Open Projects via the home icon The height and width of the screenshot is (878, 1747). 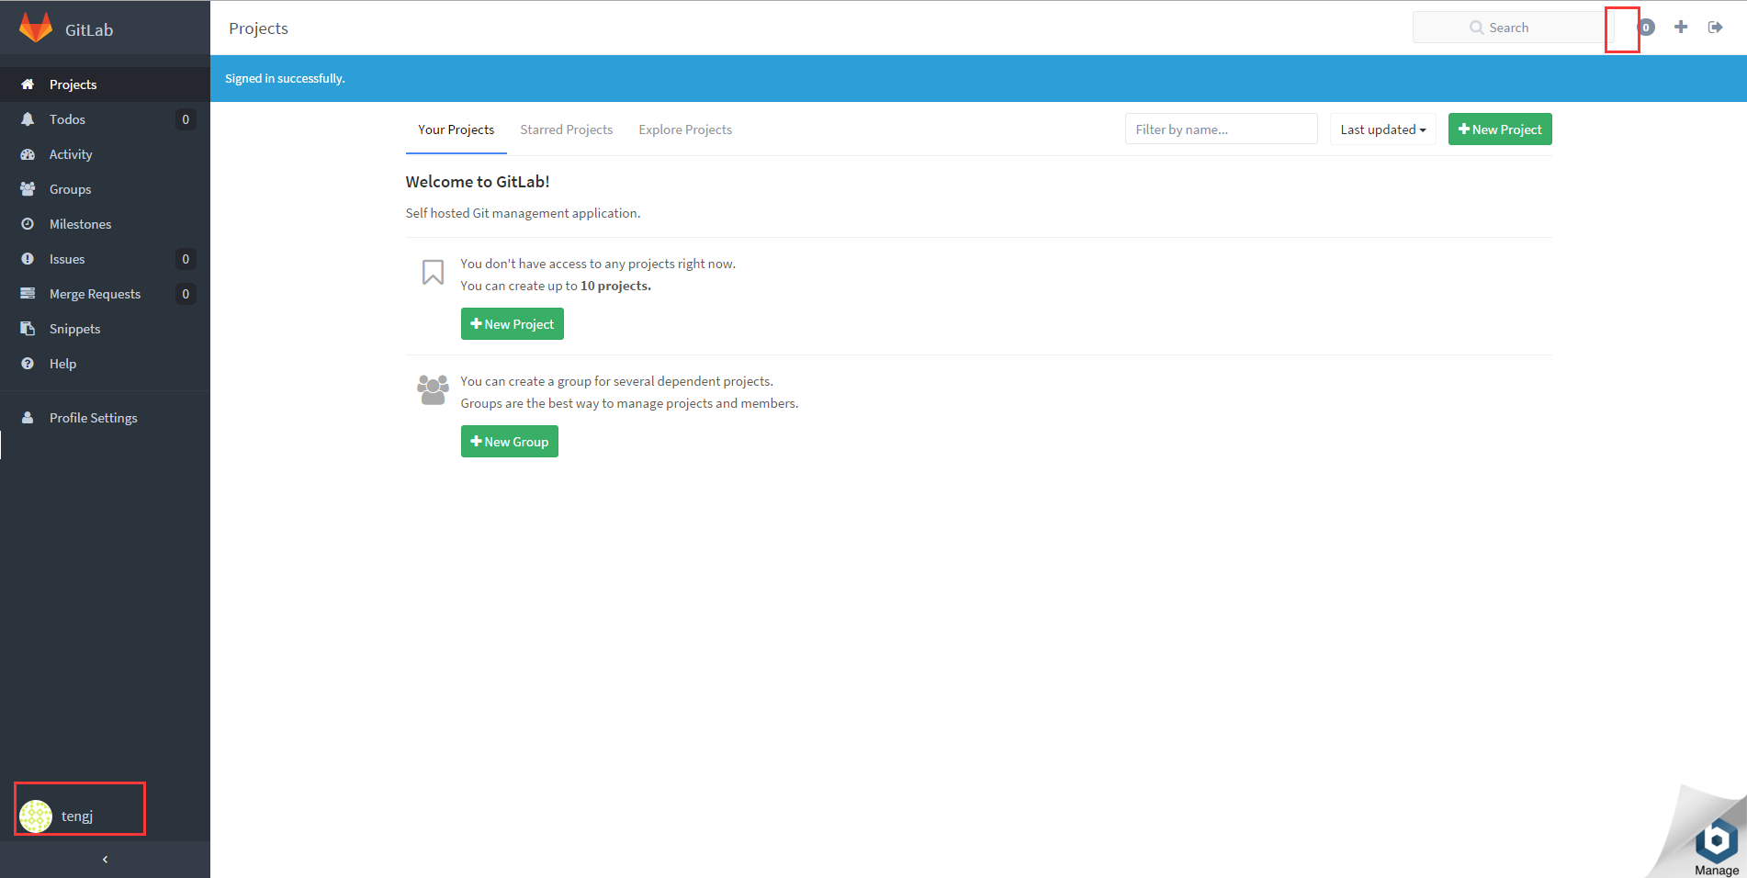point(28,84)
